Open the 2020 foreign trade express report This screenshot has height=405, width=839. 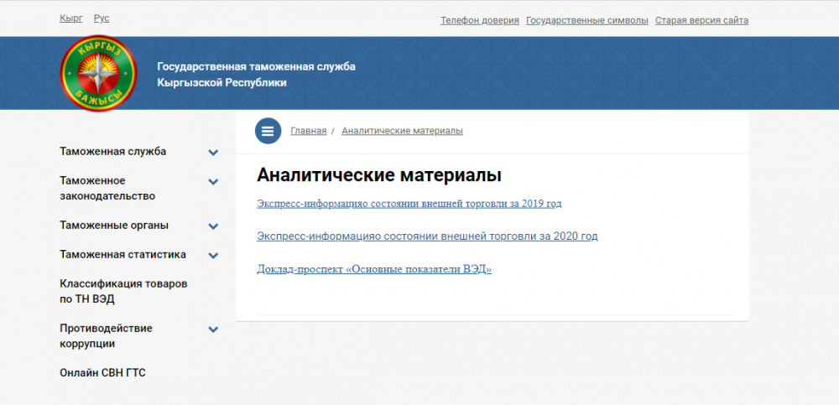[427, 236]
